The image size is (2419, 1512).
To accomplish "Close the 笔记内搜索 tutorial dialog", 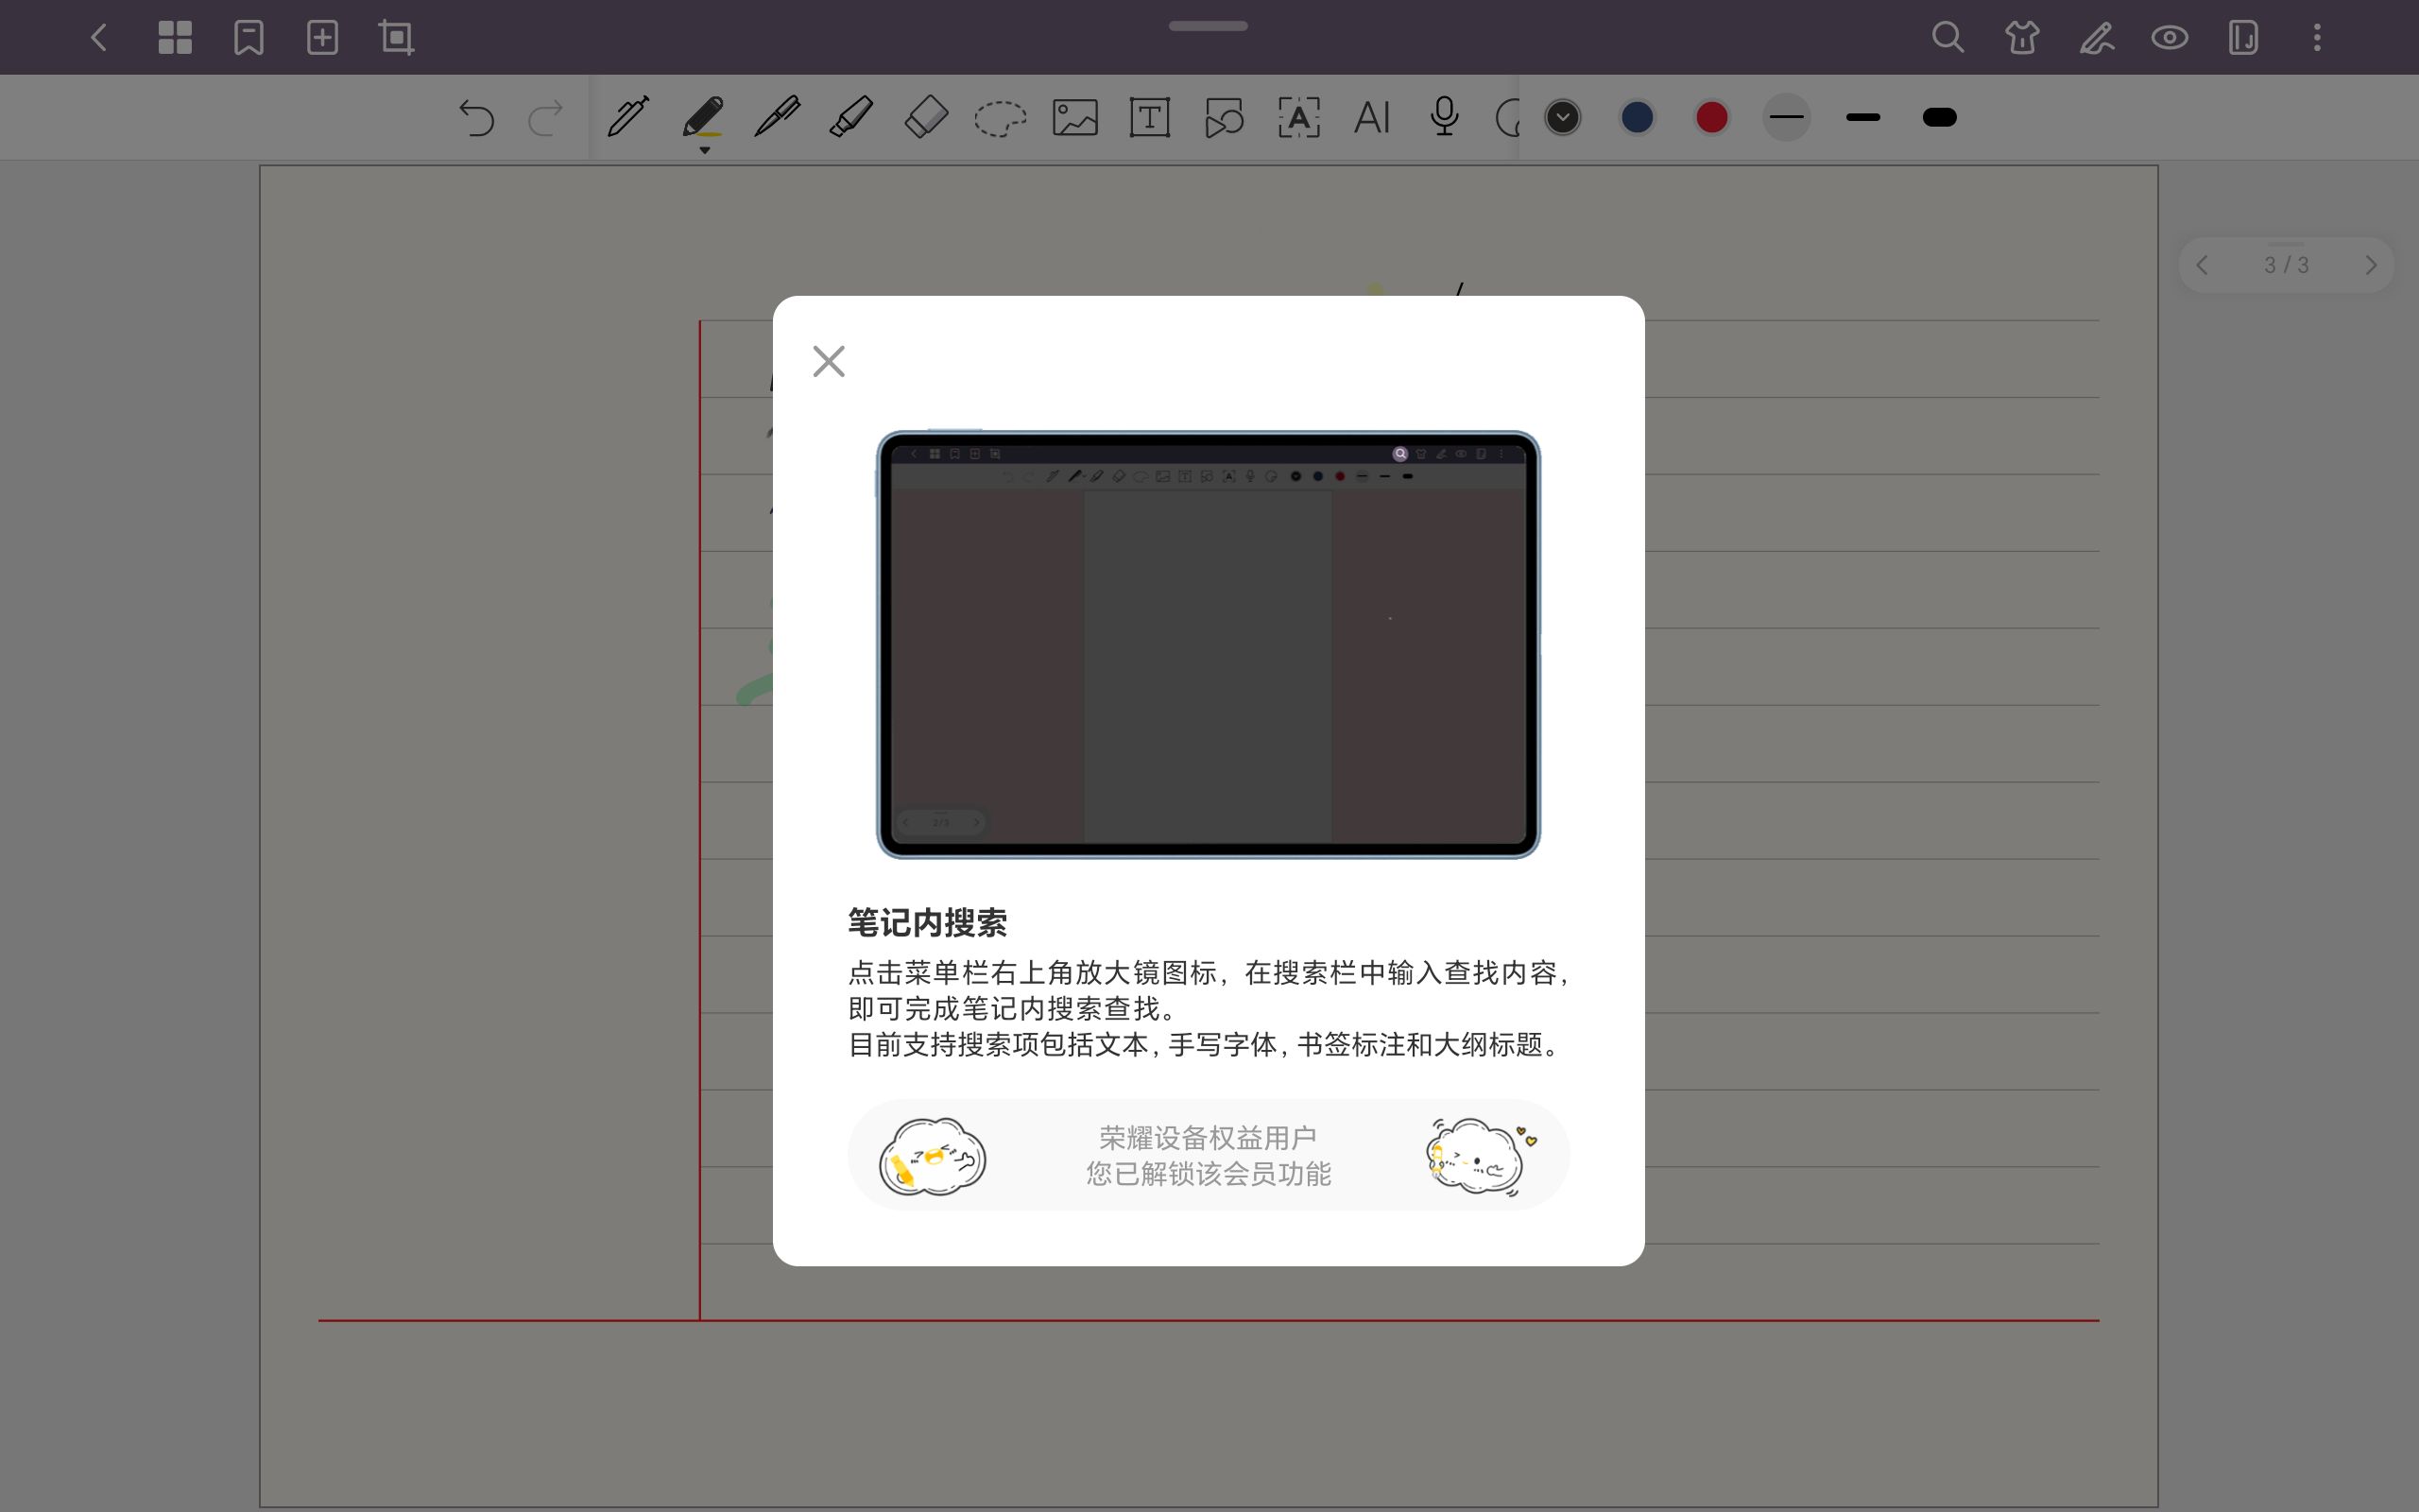I will [x=828, y=361].
